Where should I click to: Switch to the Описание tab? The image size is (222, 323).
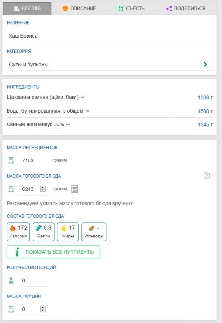(x=79, y=8)
